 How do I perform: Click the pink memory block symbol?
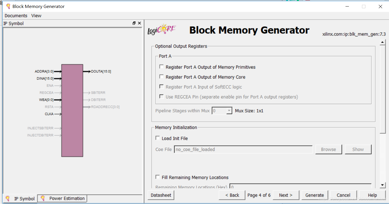click(72, 110)
